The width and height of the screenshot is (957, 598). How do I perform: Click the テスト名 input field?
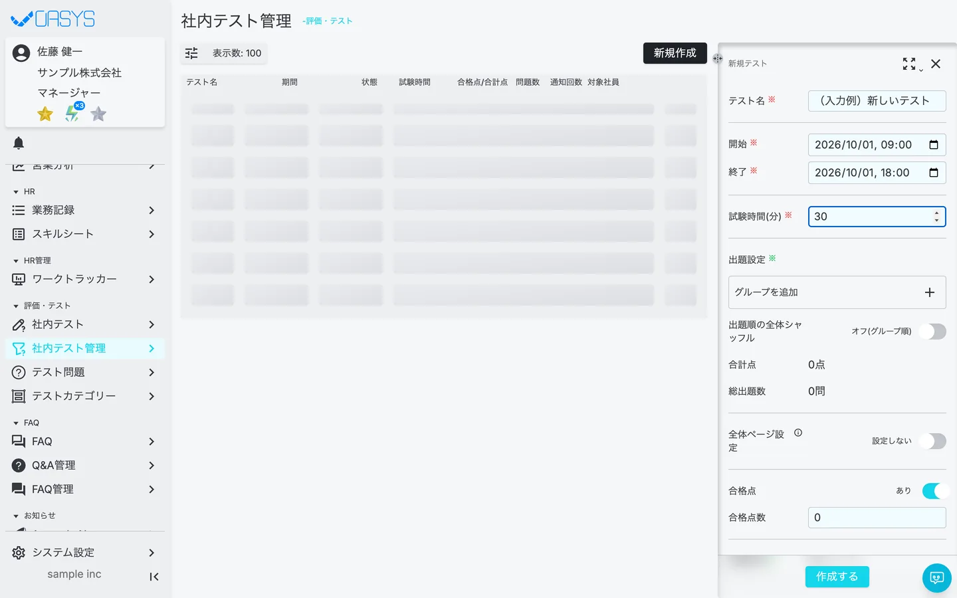click(x=877, y=101)
